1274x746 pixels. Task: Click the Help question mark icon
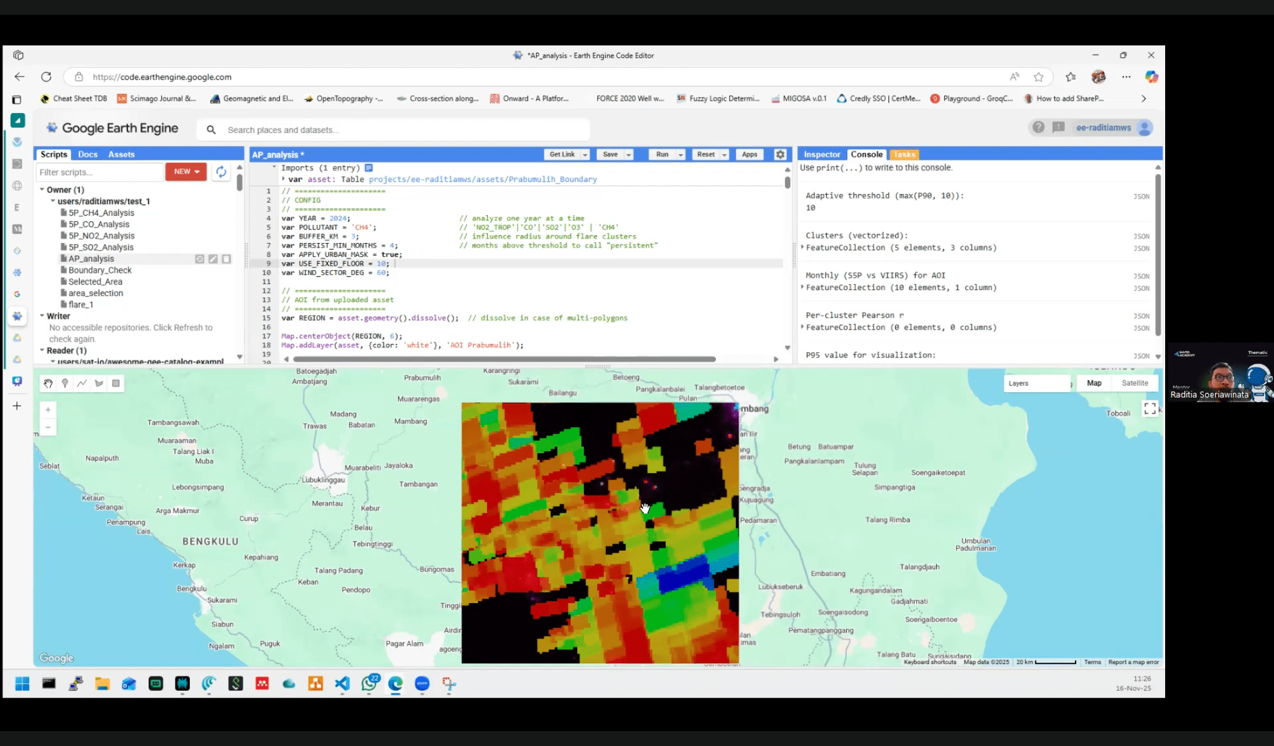1038,127
